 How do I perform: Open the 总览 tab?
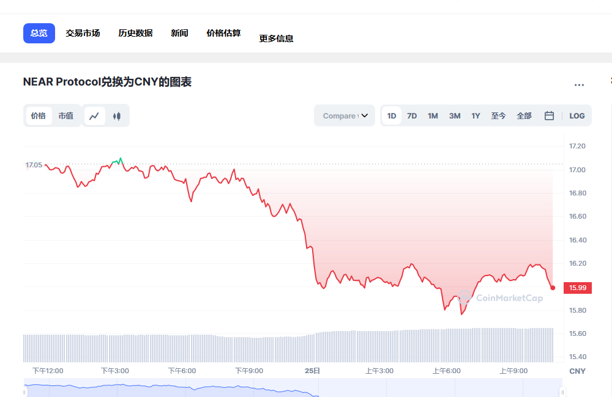click(39, 33)
